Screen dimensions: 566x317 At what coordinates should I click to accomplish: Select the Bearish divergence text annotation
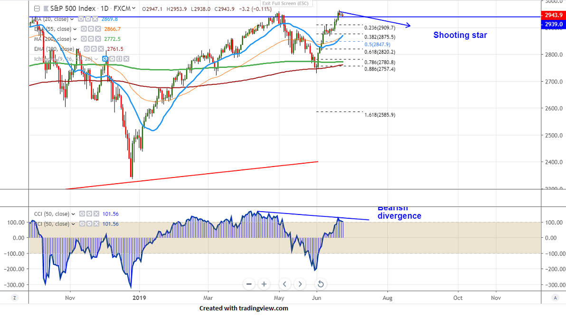399,213
